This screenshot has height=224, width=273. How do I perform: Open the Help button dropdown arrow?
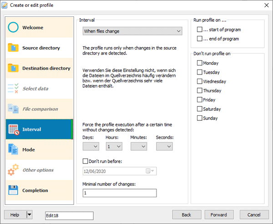(x=30, y=214)
